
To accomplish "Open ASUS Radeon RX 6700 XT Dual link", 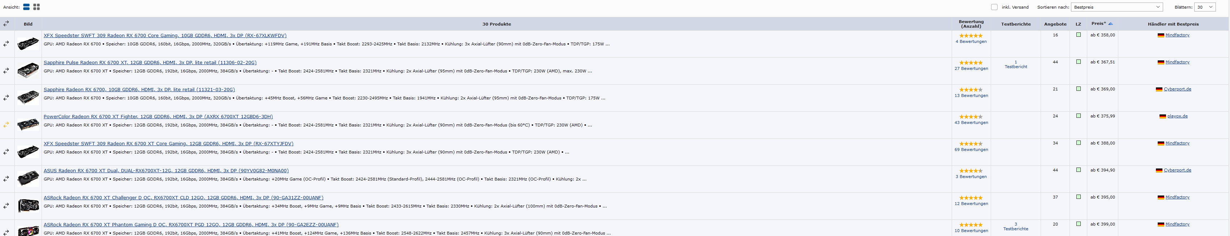I will click(x=166, y=171).
